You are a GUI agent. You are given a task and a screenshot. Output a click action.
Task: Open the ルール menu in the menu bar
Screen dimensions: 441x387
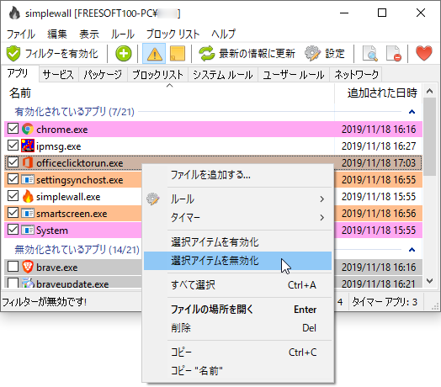click(123, 34)
